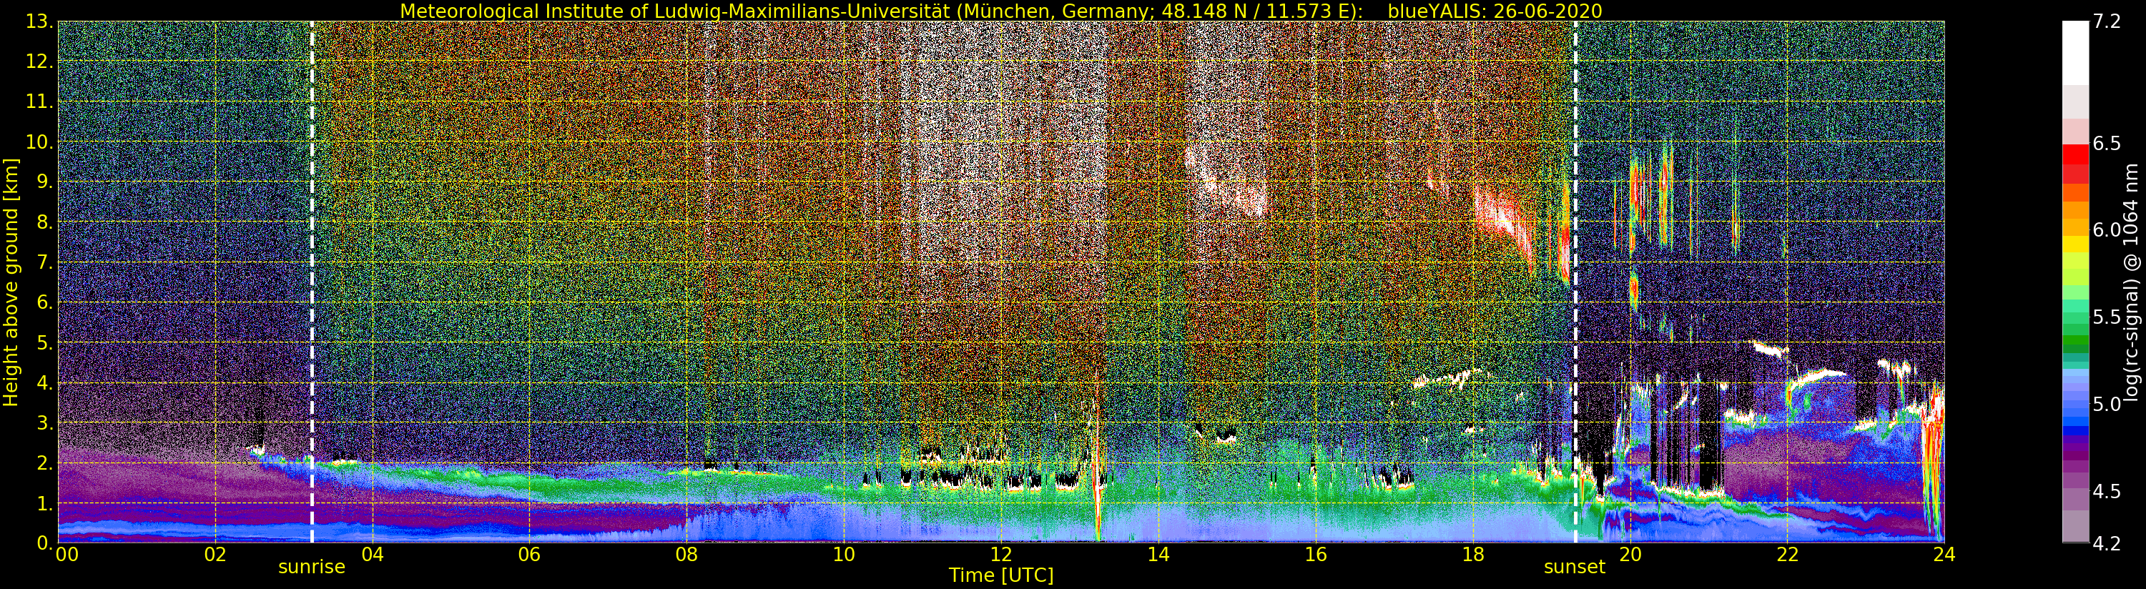Click the '16' time tick label
Viewport: 2146px width, 589px height.
pyautogui.click(x=1316, y=554)
